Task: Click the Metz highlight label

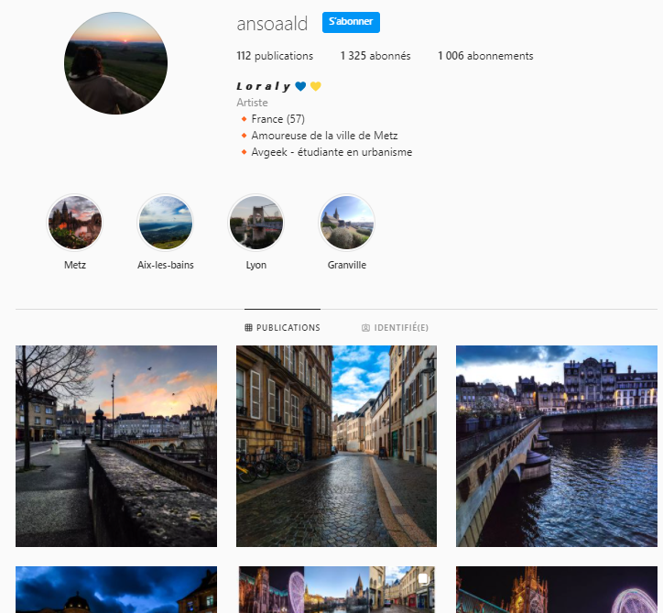Action: (x=75, y=265)
